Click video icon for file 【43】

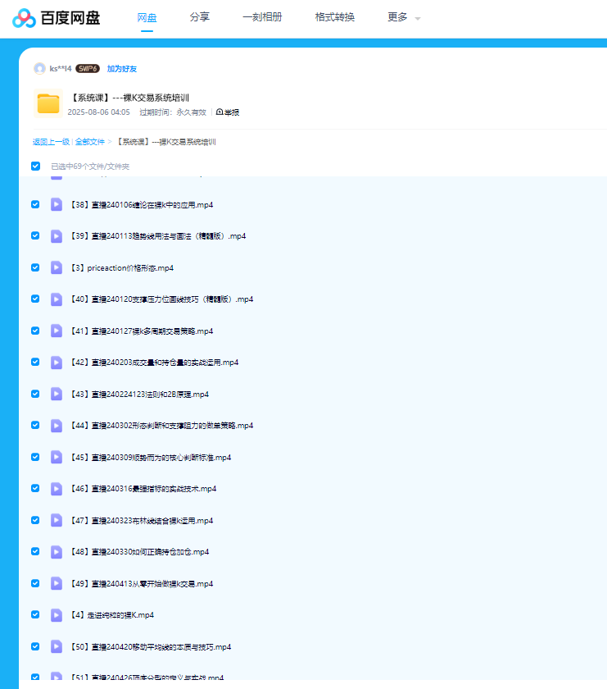pyautogui.click(x=57, y=395)
